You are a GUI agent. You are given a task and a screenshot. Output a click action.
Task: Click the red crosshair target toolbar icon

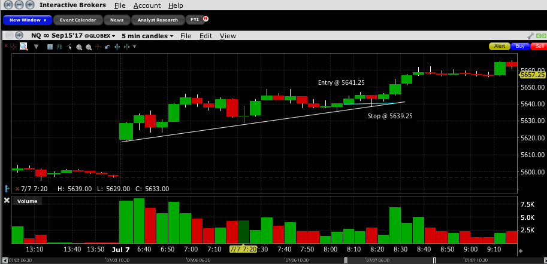[x=13, y=47]
